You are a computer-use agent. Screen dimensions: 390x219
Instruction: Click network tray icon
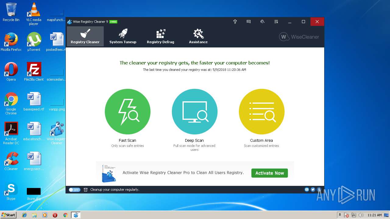pos(354,215)
